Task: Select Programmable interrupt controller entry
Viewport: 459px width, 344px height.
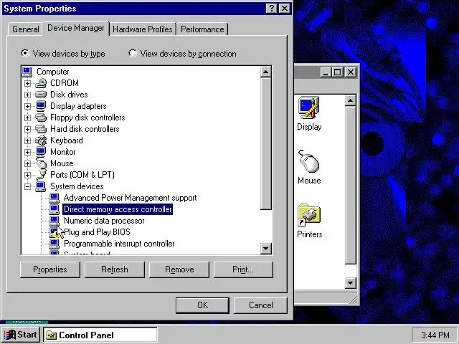Action: (119, 244)
